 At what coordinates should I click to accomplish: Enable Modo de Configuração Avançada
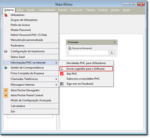click(x=31, y=100)
